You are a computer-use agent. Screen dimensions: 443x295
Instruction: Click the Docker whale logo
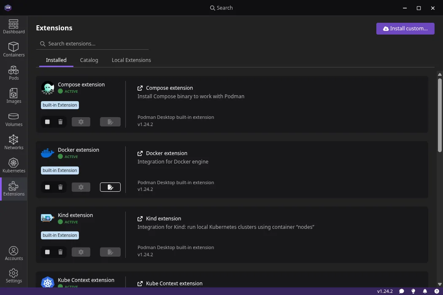click(47, 153)
